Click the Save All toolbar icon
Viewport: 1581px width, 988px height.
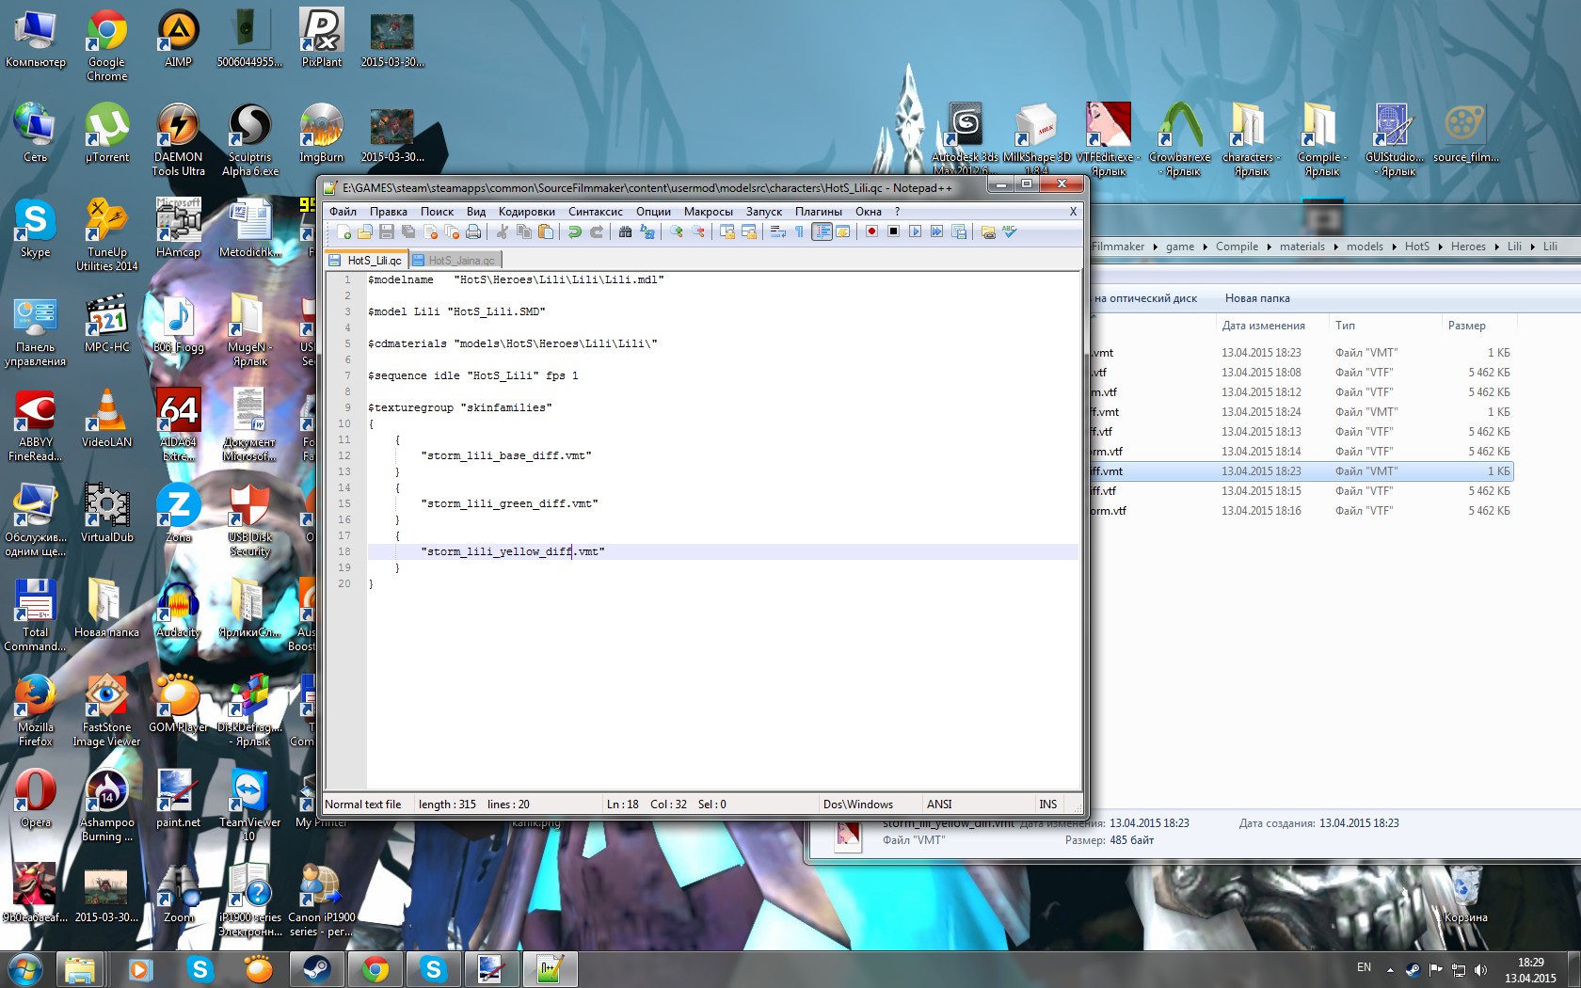[x=408, y=231]
